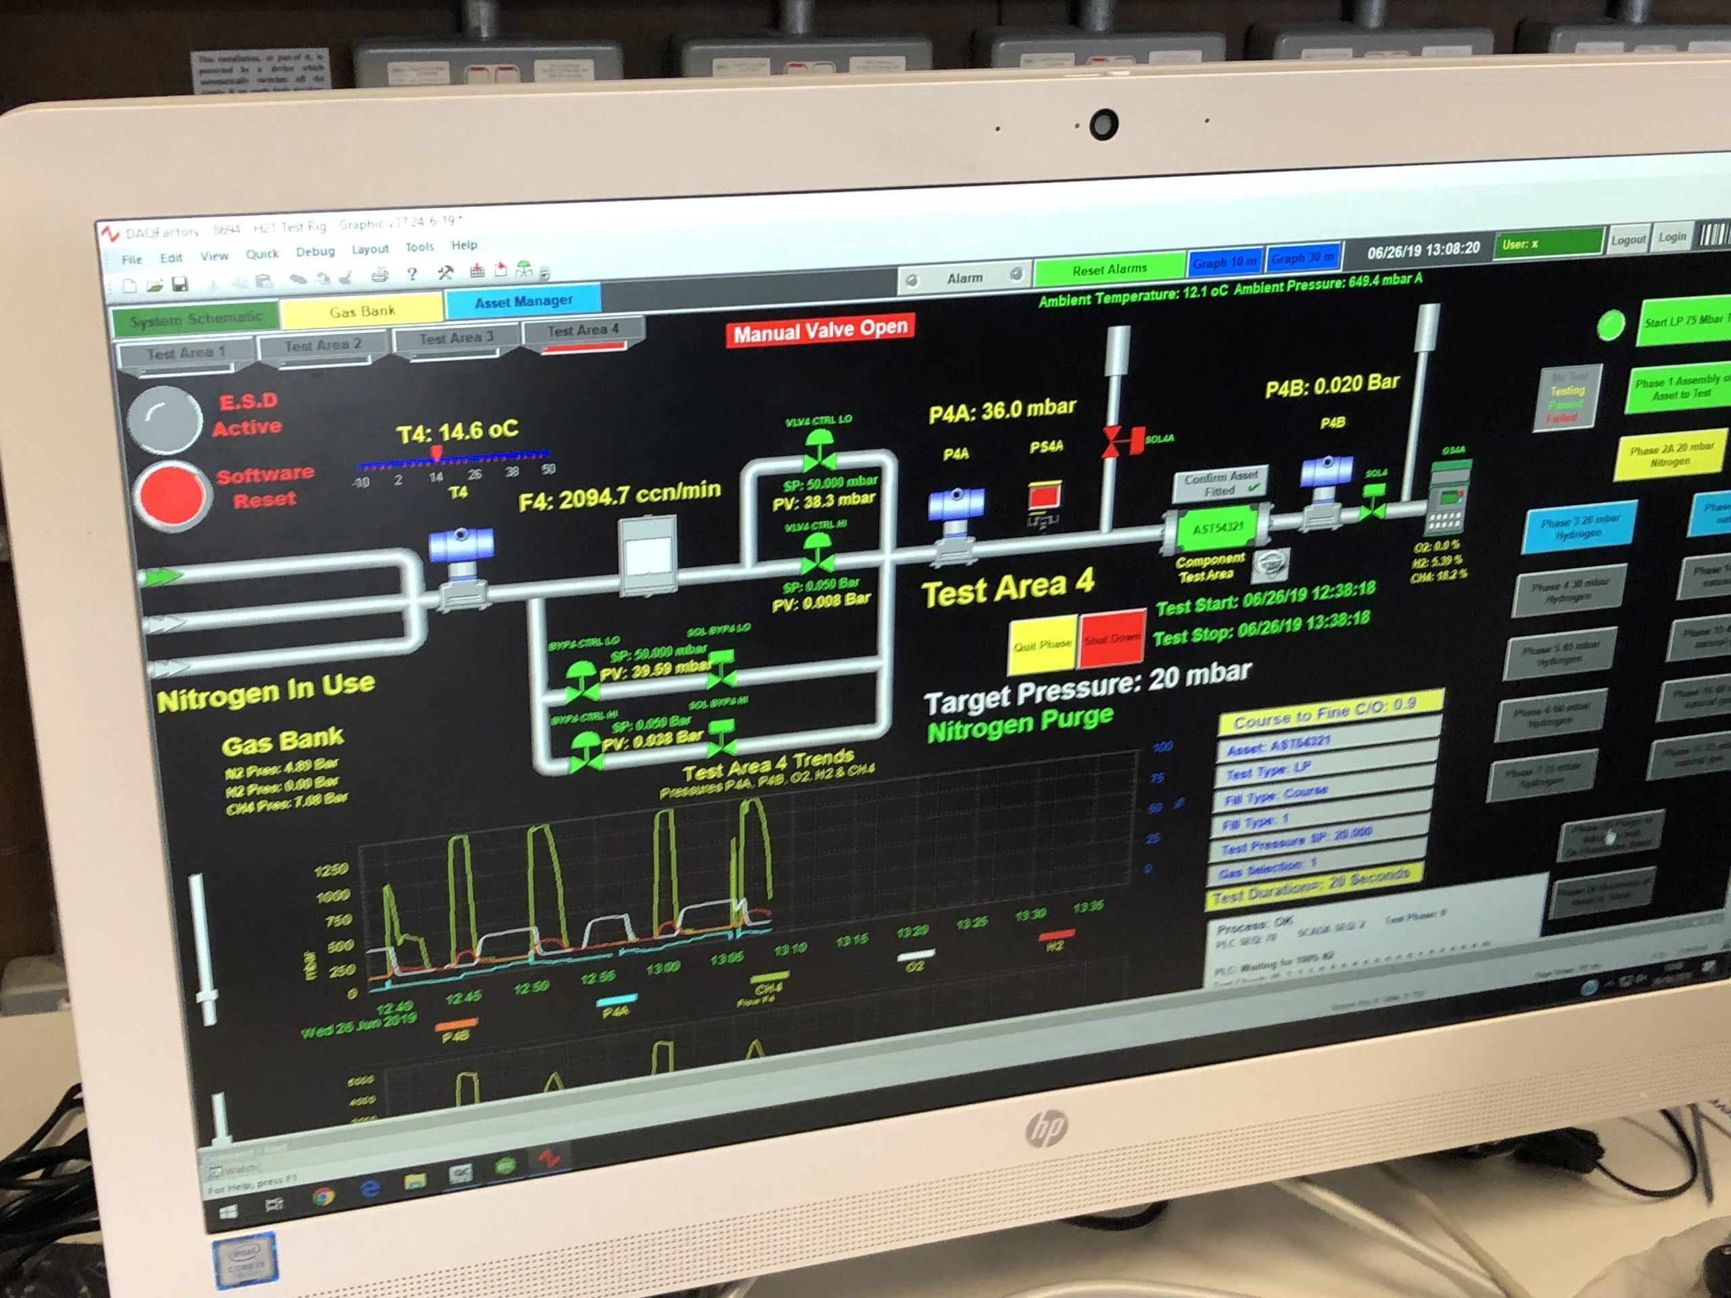This screenshot has width=1731, height=1298.
Task: Open the Help menu
Action: pyautogui.click(x=463, y=245)
